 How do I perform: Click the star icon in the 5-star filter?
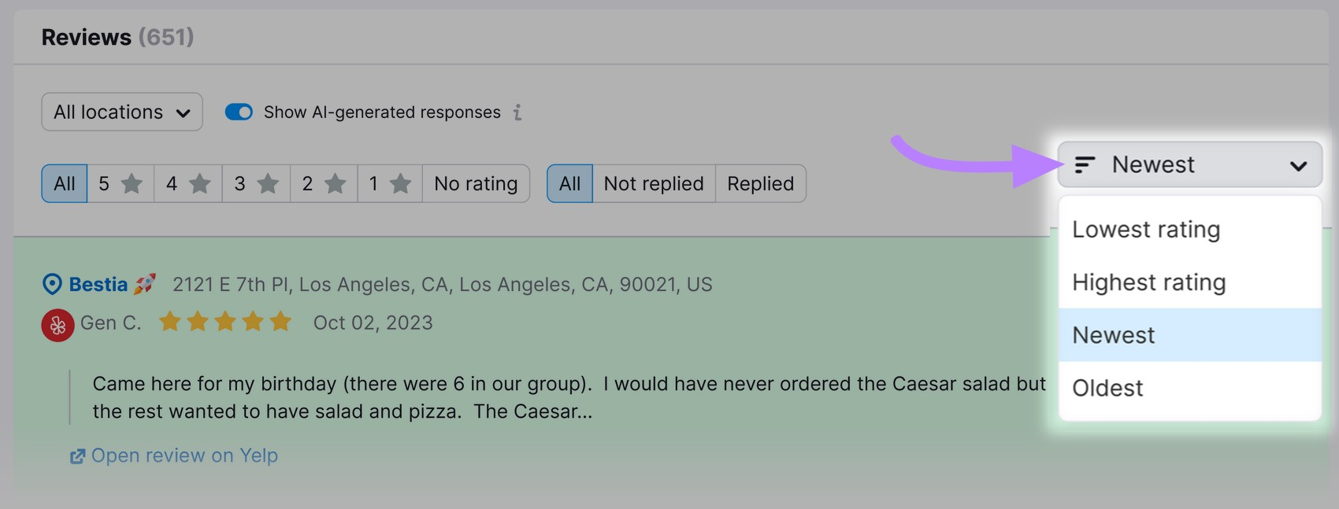(x=130, y=183)
